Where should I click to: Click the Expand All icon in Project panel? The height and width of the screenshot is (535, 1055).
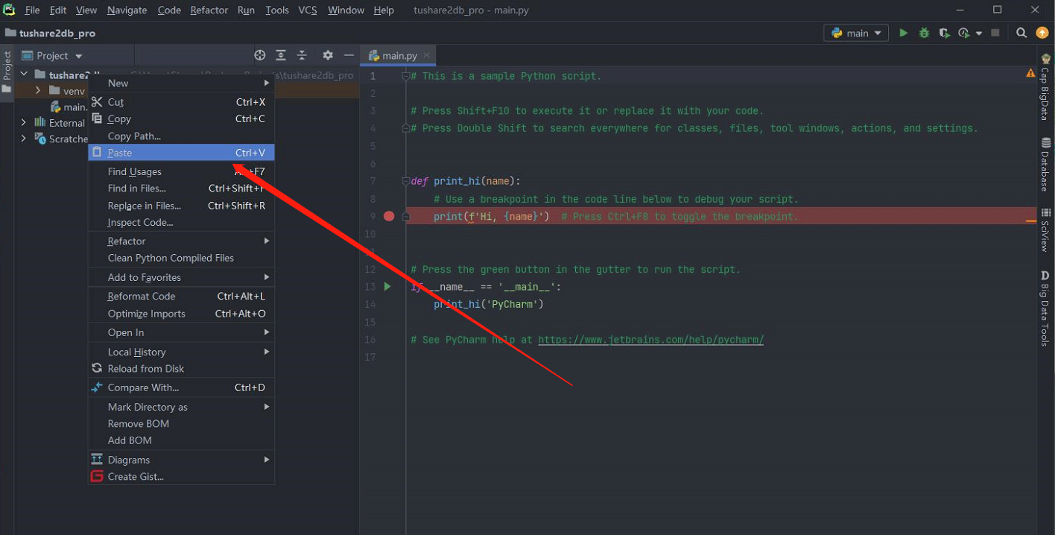click(x=281, y=55)
